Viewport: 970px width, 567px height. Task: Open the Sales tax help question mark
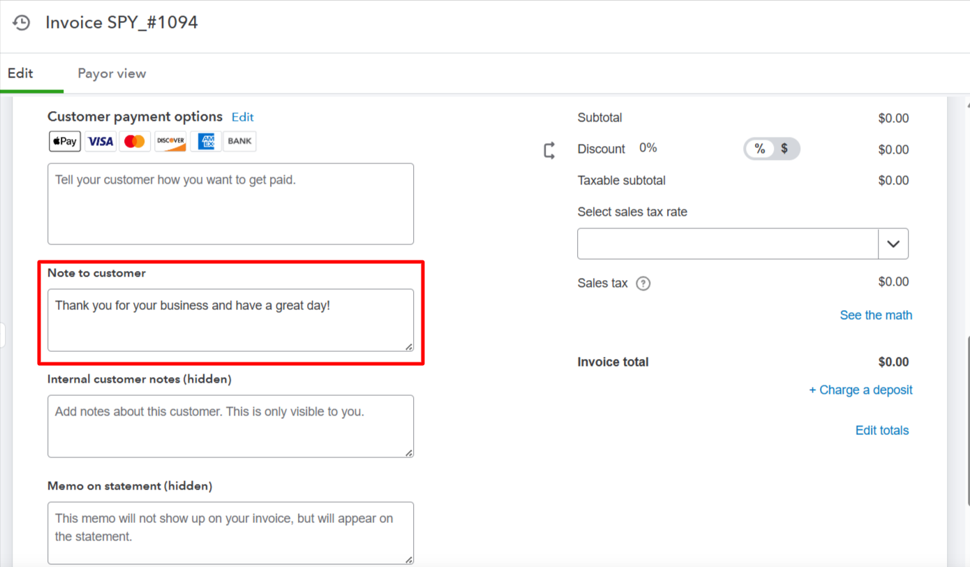[x=643, y=283]
